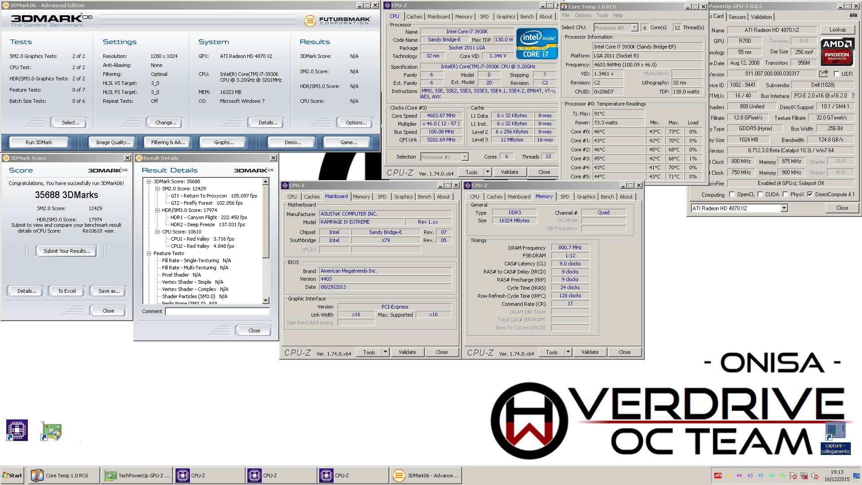Toggle the PhysX checkbox
This screenshot has width=862, height=485.
(785, 194)
